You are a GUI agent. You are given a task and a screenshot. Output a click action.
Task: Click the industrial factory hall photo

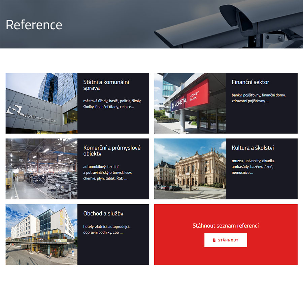[x=41, y=169]
